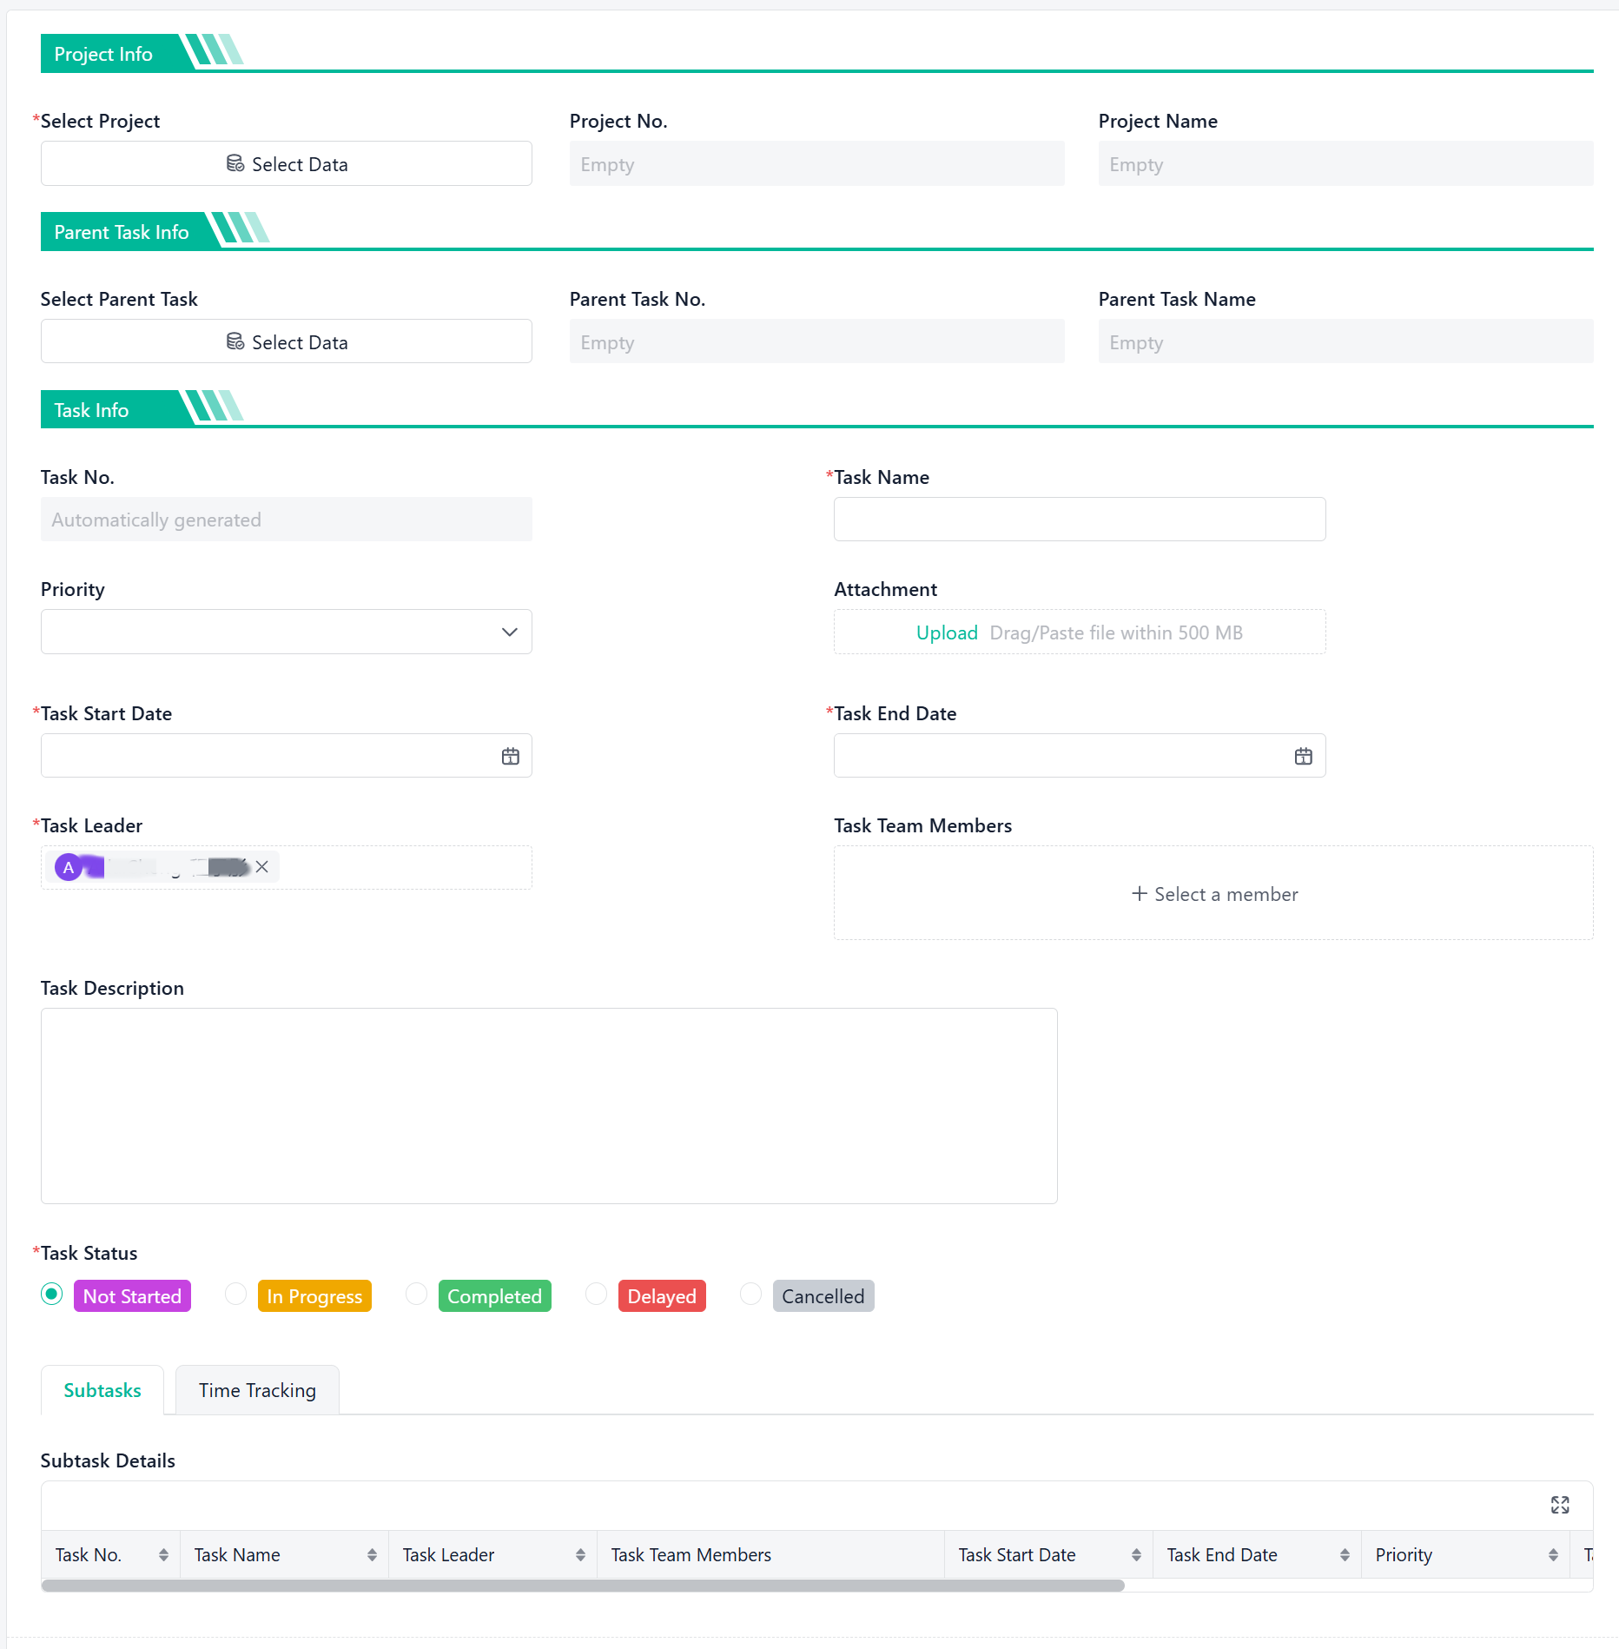
Task: Click Select Data under Select Project
Action: (286, 164)
